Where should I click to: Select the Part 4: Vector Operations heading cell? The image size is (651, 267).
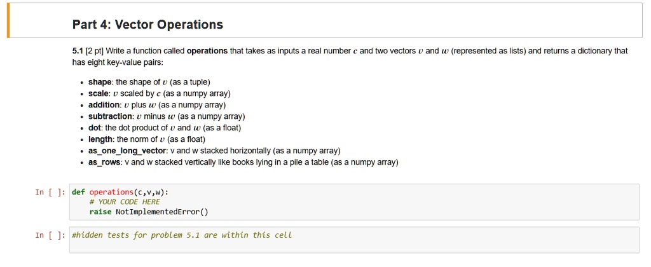[x=325, y=20]
